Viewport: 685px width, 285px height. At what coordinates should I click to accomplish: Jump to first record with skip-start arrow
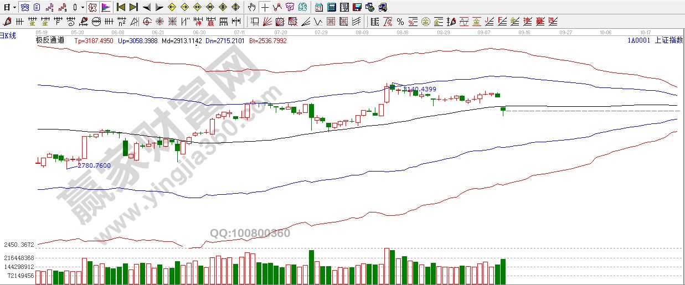[x=121, y=7]
